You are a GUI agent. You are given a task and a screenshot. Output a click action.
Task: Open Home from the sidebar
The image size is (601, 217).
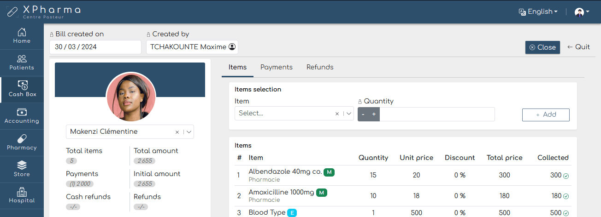[22, 36]
